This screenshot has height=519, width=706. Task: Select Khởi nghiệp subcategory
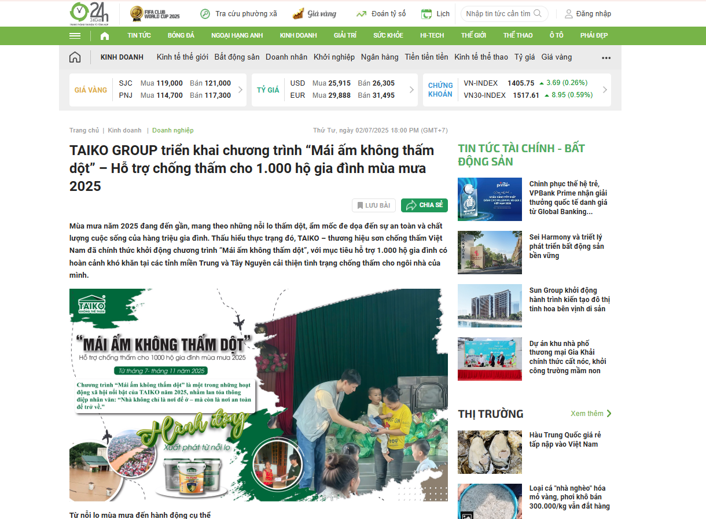coord(334,57)
